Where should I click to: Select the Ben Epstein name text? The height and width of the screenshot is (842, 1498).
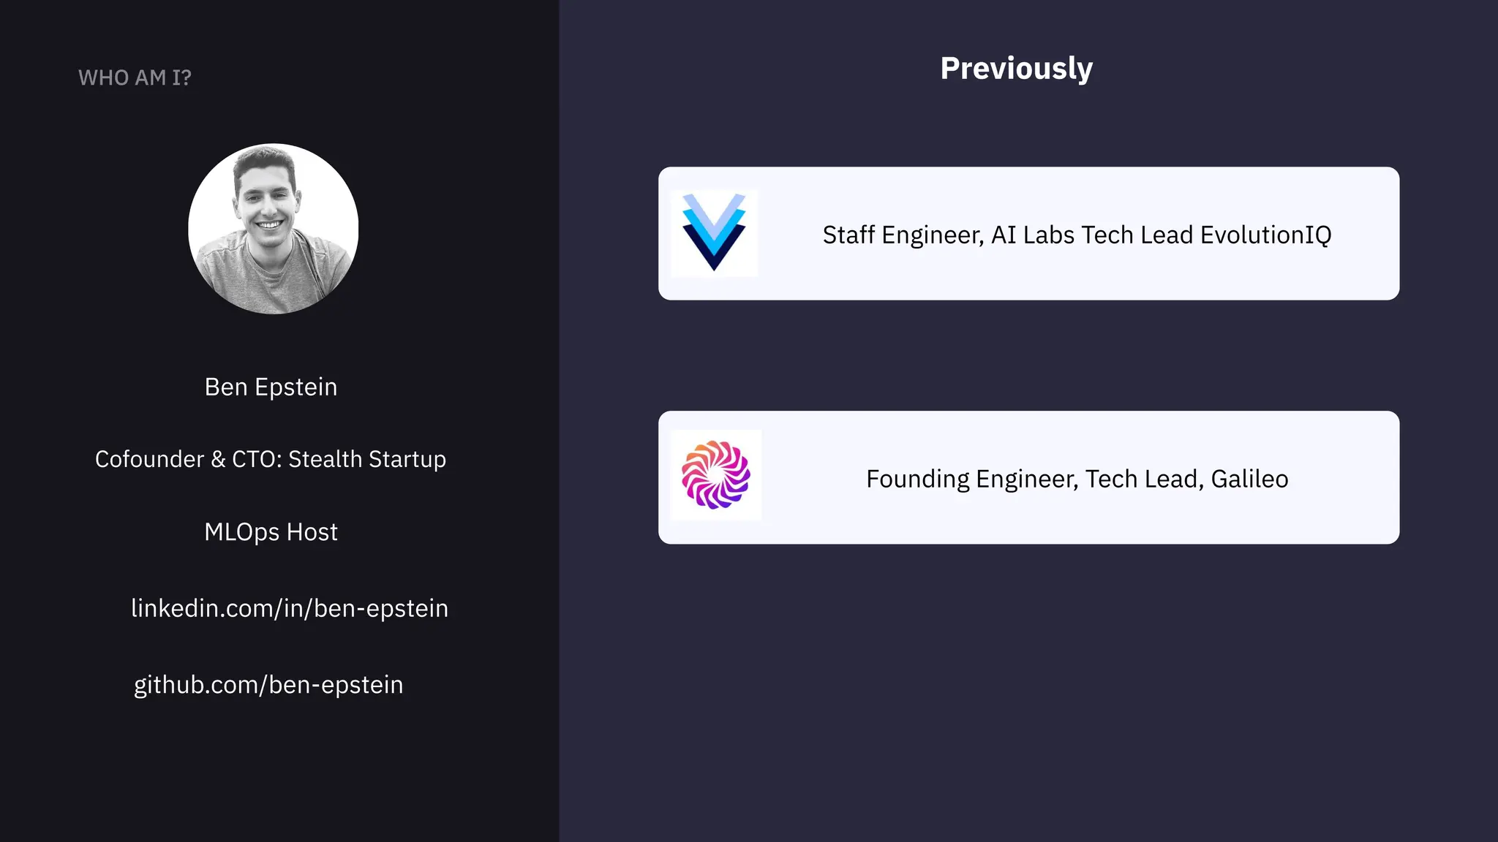[x=271, y=387]
